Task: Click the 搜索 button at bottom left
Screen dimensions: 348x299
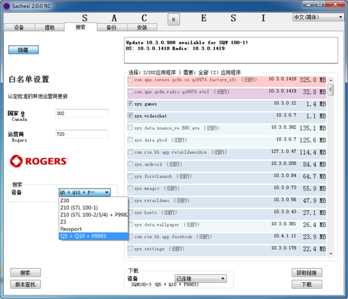Action: pyautogui.click(x=26, y=273)
